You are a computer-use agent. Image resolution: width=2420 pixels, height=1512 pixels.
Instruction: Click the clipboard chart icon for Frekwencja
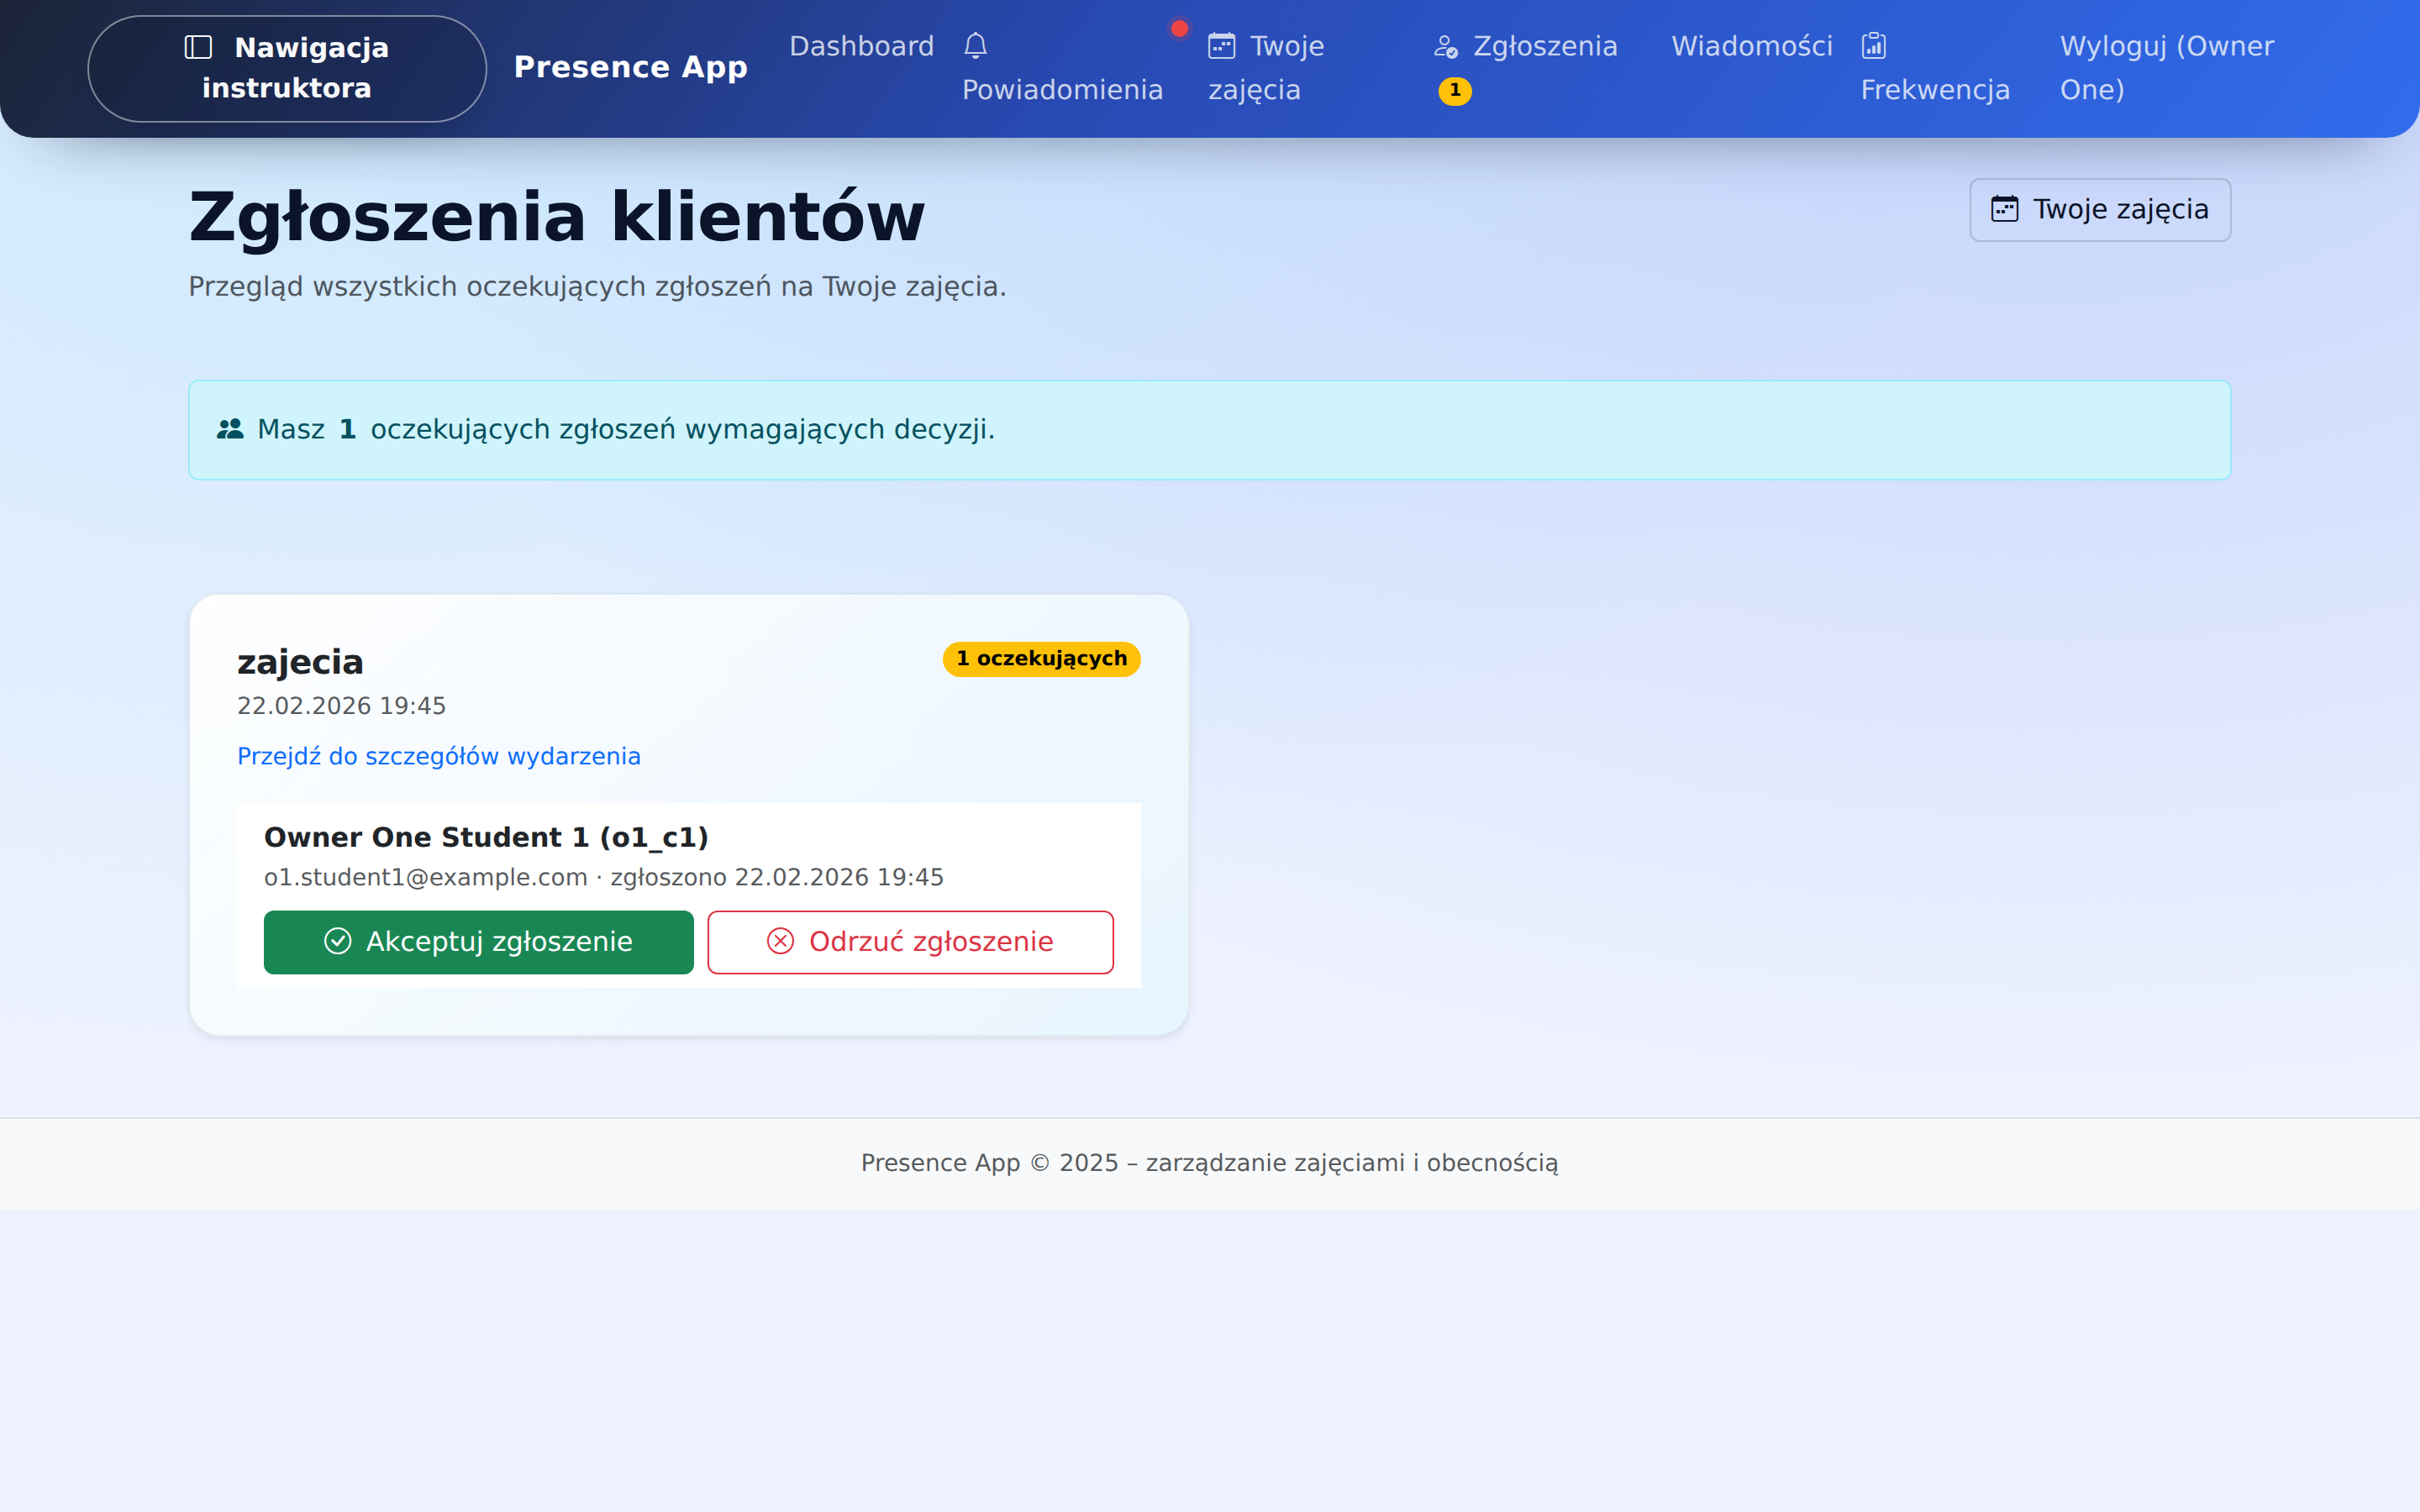point(1874,46)
